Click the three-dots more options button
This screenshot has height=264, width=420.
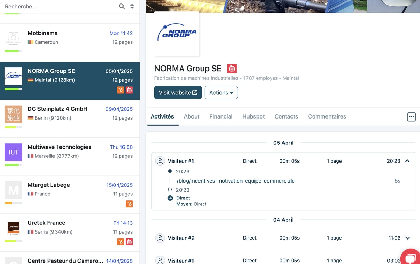412,117
